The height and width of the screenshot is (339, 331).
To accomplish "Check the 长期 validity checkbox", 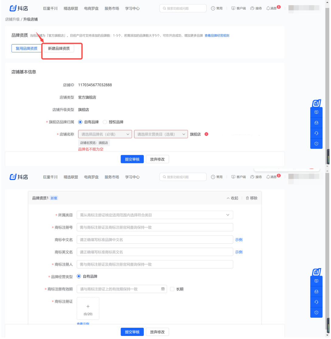I will [172, 289].
